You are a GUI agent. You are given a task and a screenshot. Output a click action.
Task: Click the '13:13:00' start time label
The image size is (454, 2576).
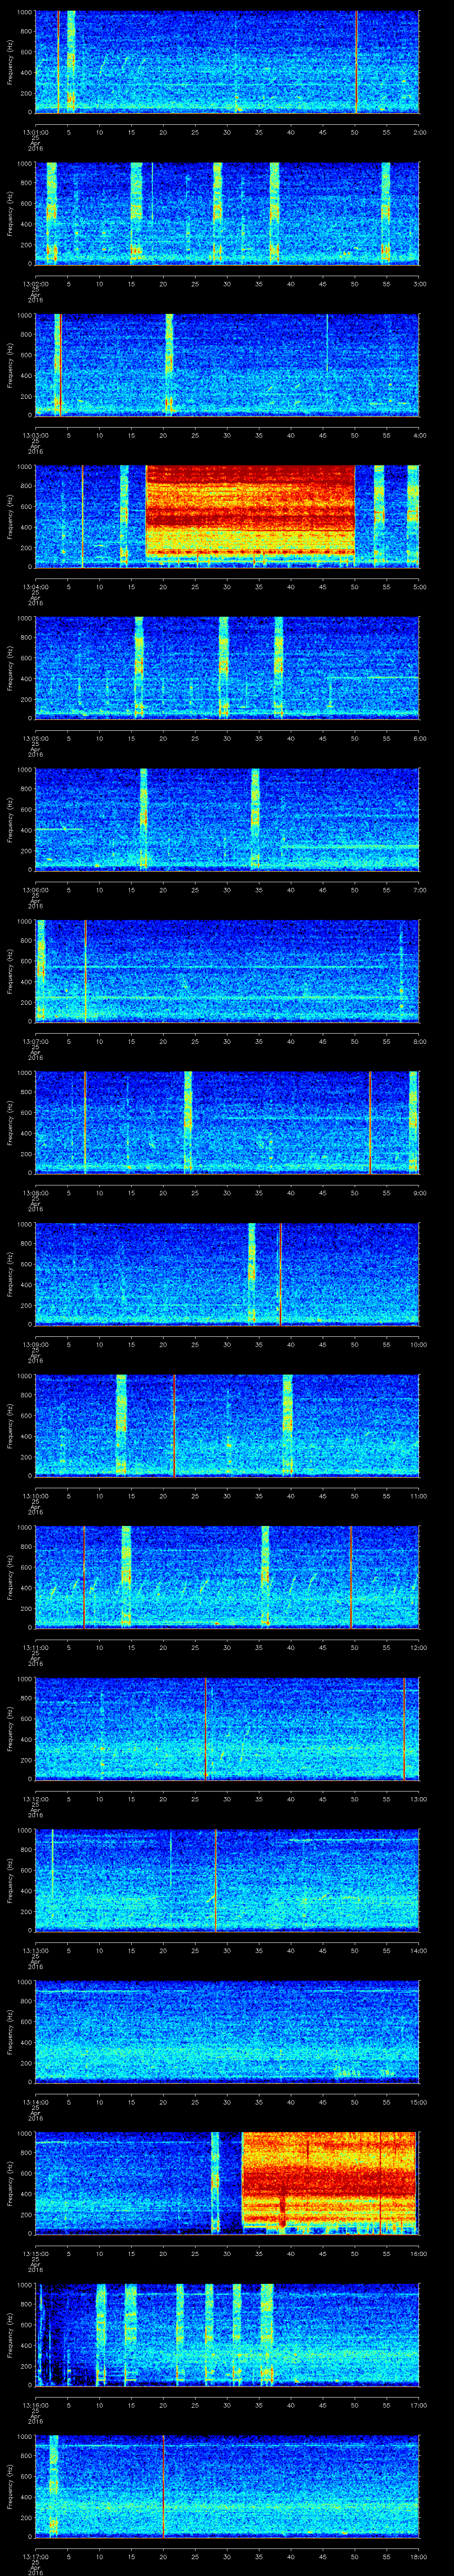35,1951
